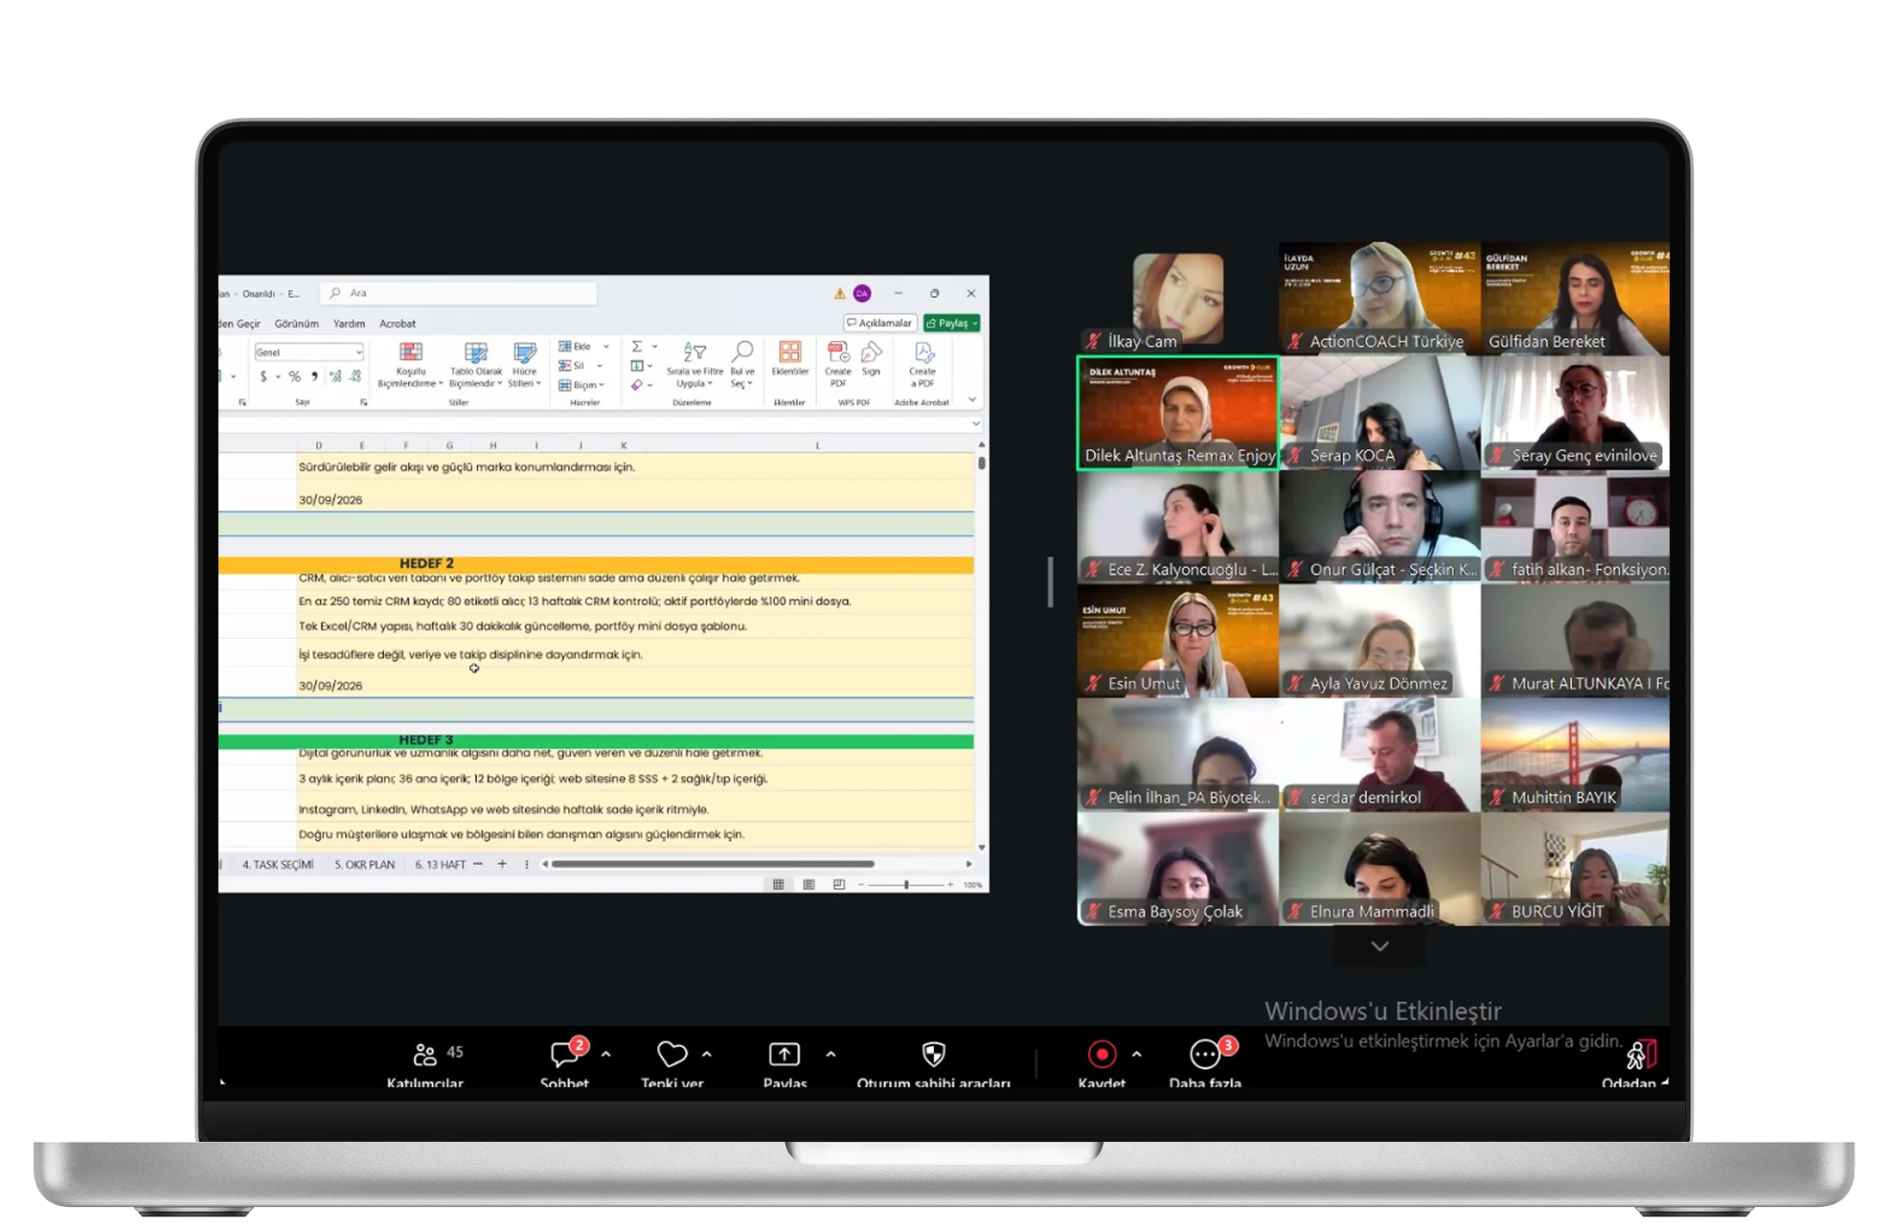Click the green Paylaş button in Excel
Screen dimensions: 1889x1228
point(952,324)
